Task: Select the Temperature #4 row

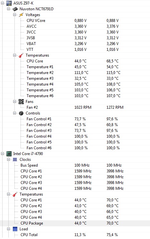Action: 75,84
